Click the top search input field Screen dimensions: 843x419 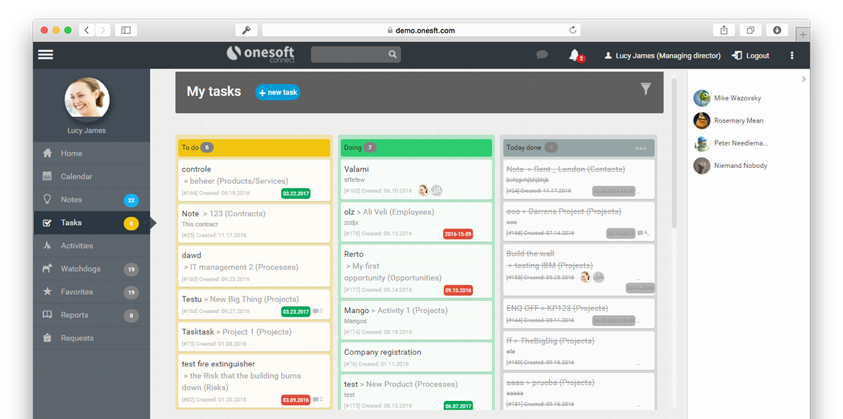tap(349, 55)
